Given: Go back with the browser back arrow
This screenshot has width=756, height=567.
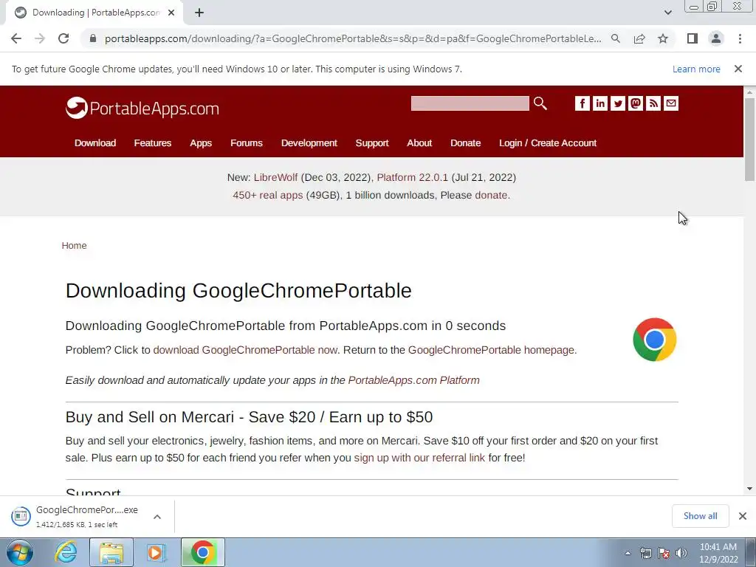Looking at the screenshot, I should click(x=16, y=38).
